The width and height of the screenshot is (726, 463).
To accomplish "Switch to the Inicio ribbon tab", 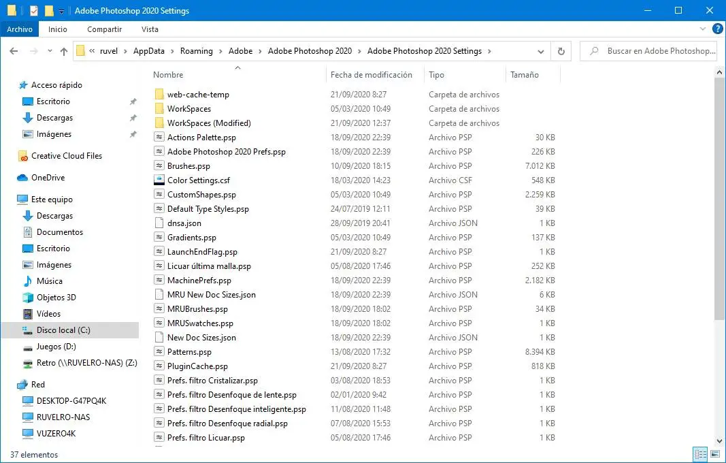I will (x=57, y=29).
